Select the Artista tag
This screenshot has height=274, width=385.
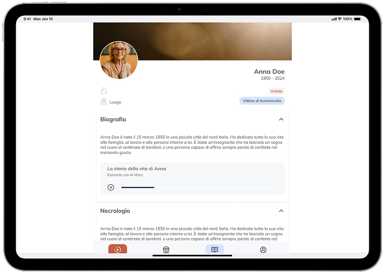point(277,91)
